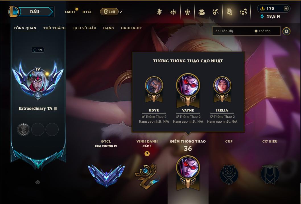Open the Collection crystal icon
The image size is (301, 204).
[159, 12]
